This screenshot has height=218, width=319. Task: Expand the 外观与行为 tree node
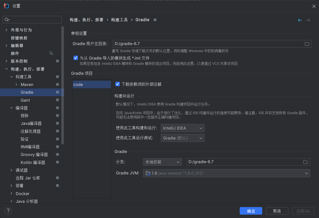pos(6,30)
